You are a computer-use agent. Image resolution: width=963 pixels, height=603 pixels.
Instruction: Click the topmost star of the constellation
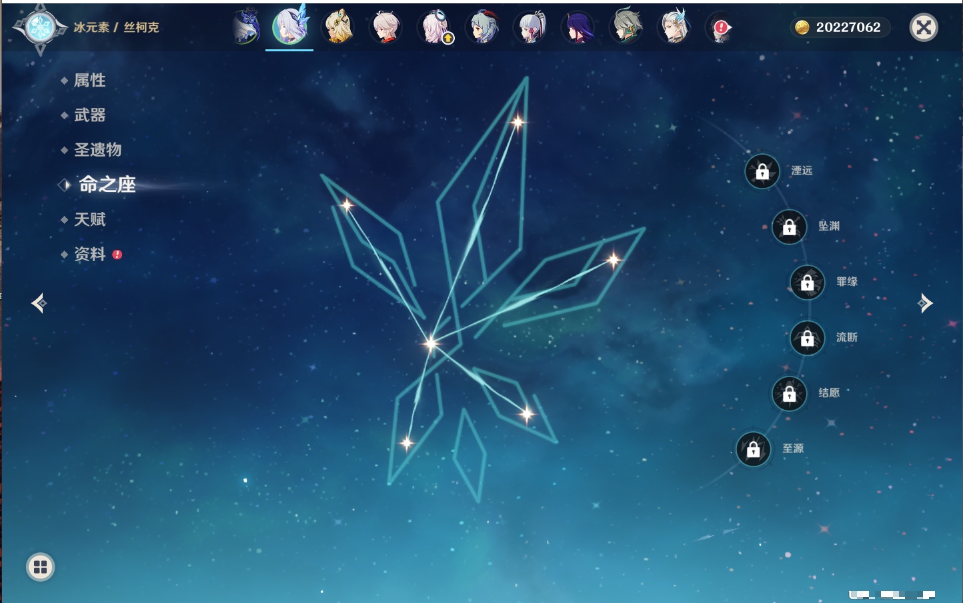point(518,122)
